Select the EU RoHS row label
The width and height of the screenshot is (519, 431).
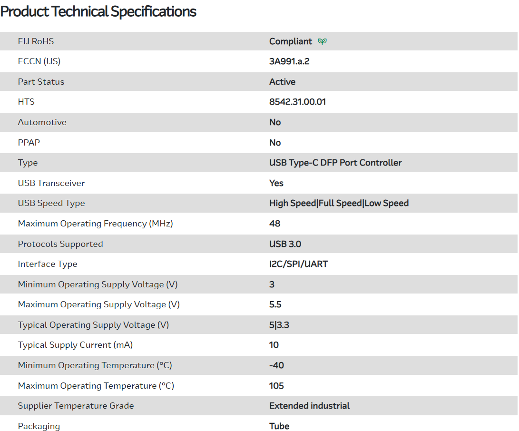pos(36,41)
